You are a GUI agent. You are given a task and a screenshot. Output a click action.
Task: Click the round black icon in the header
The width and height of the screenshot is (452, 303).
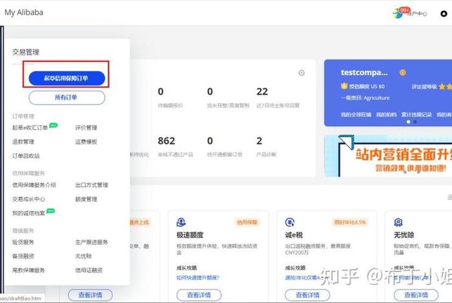tap(444, 14)
